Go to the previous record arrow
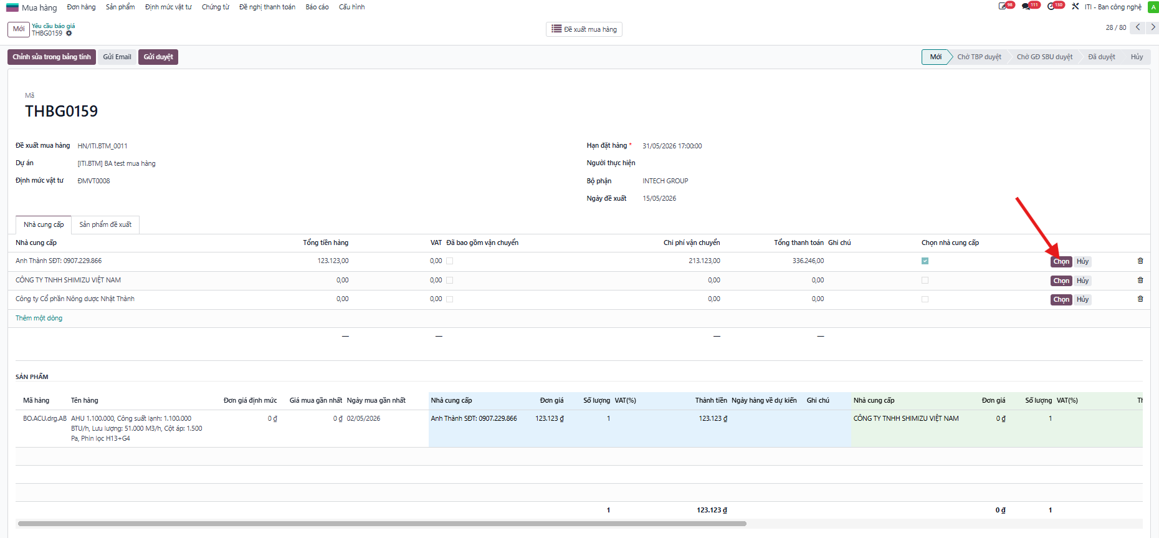This screenshot has width=1159, height=538. [x=1138, y=27]
